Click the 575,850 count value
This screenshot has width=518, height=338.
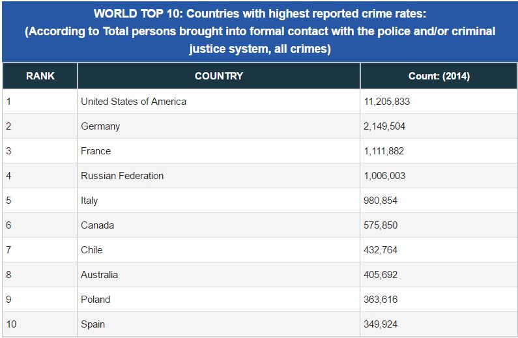tap(381, 225)
